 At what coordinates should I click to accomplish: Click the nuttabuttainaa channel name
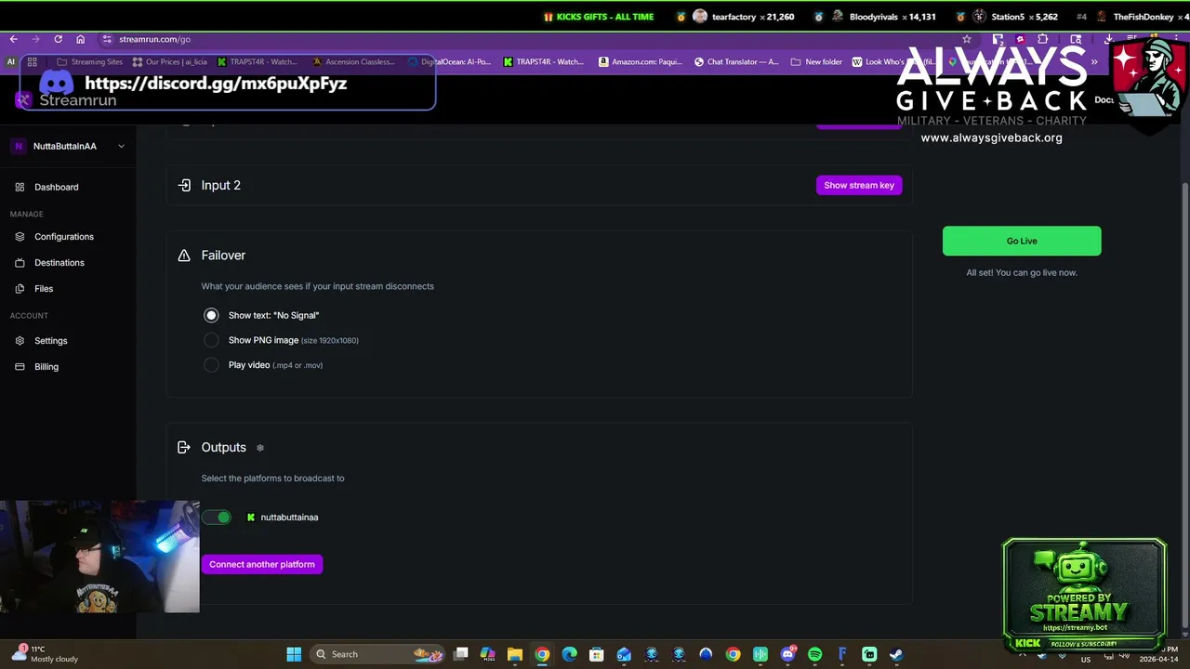pos(289,518)
